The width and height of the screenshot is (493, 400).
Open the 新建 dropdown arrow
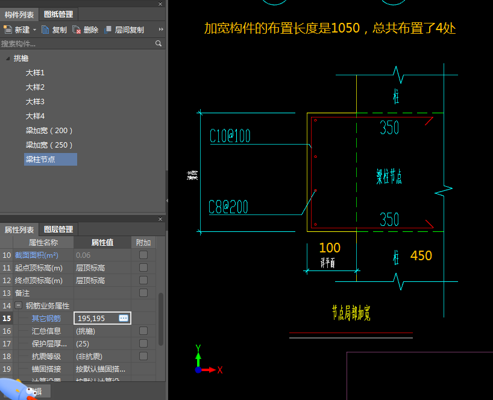coord(34,30)
